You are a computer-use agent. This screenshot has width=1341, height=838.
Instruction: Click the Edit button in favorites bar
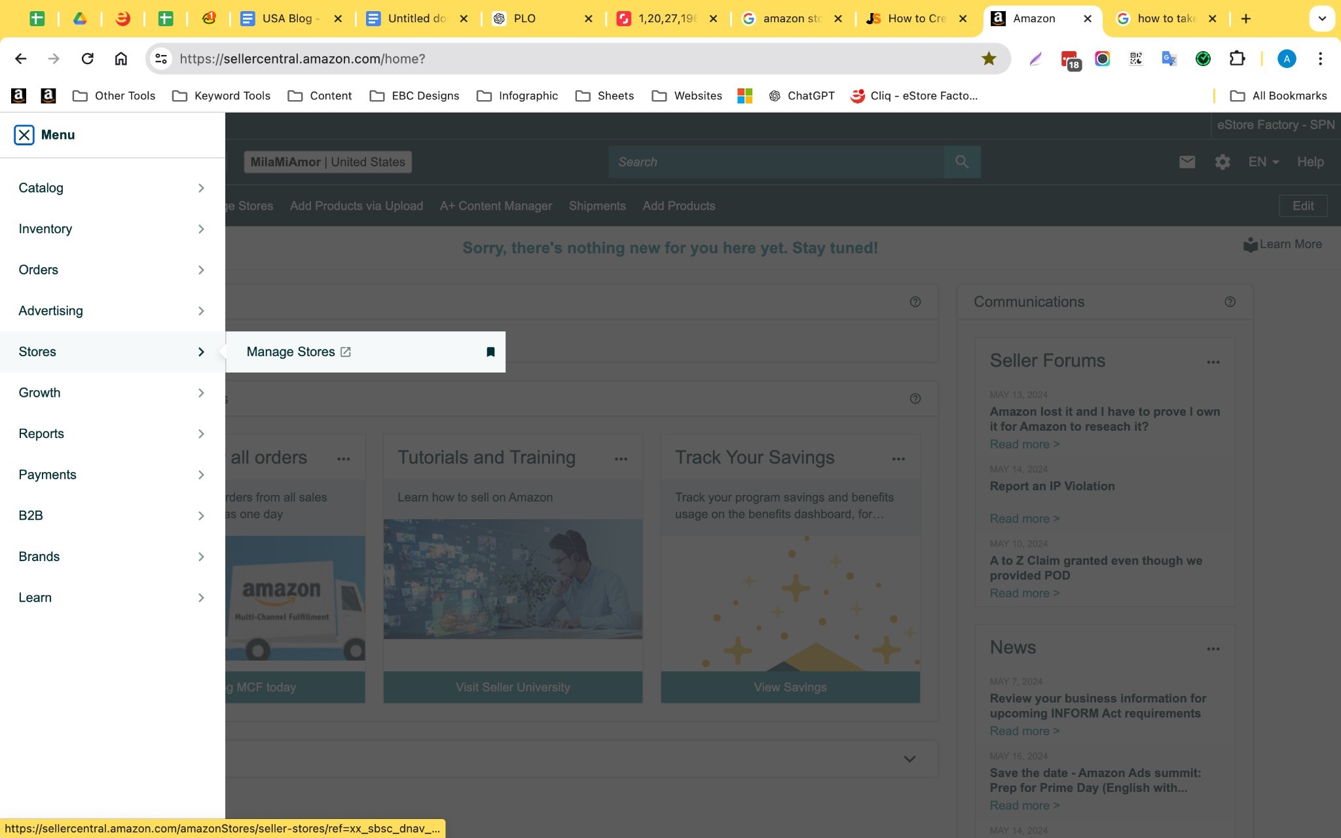click(1303, 206)
